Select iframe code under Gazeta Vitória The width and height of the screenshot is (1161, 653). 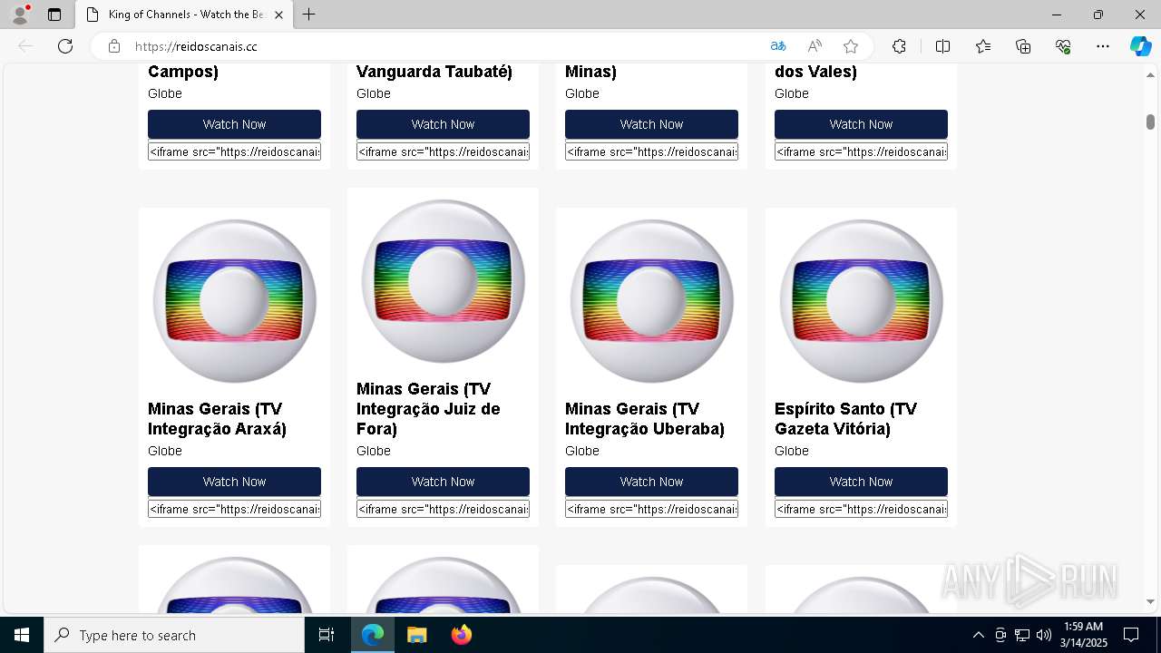click(x=861, y=509)
